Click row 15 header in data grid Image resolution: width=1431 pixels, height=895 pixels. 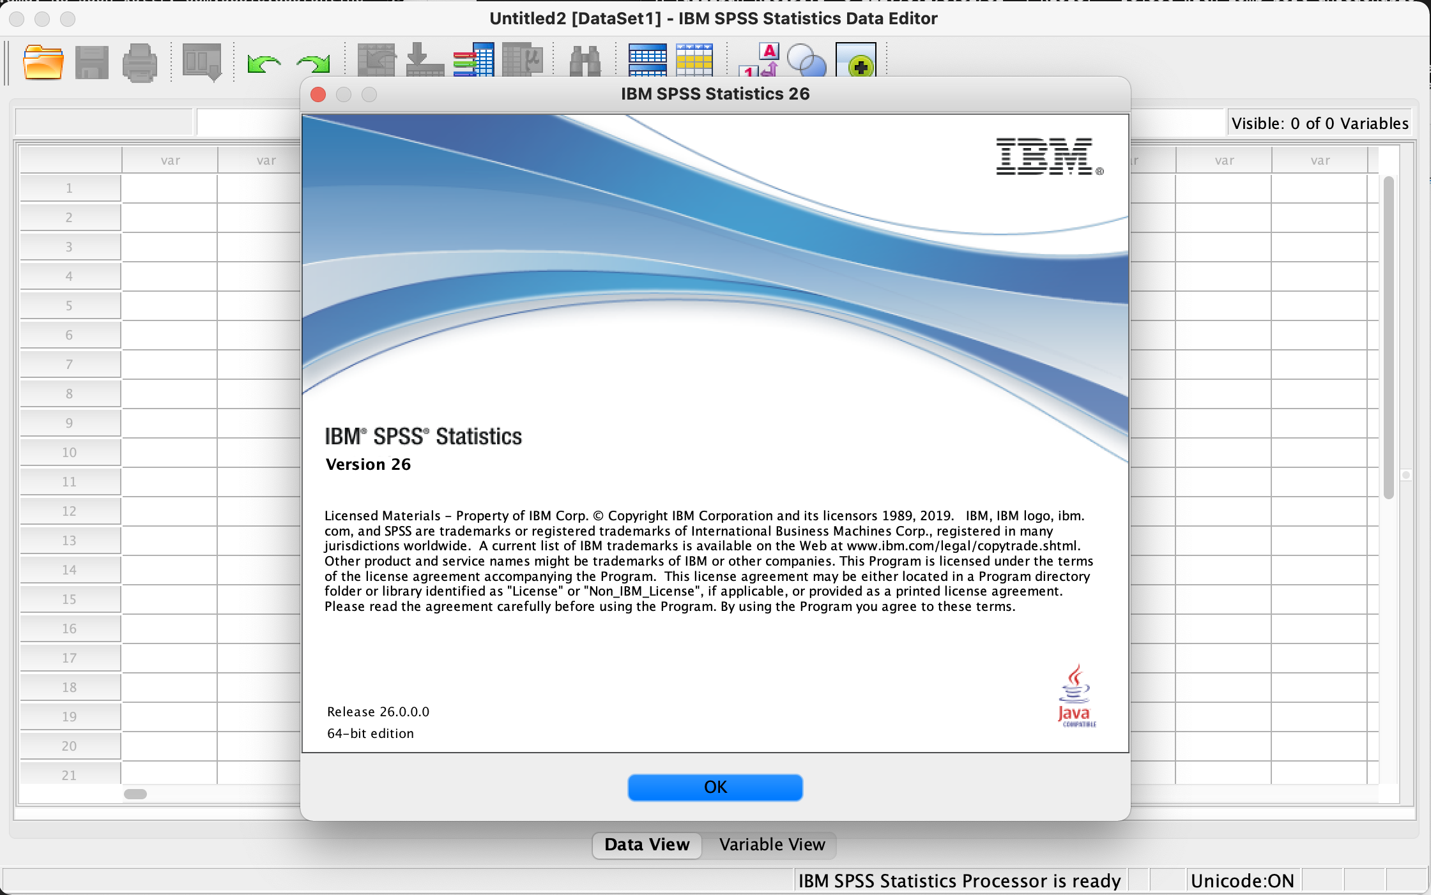pos(70,599)
